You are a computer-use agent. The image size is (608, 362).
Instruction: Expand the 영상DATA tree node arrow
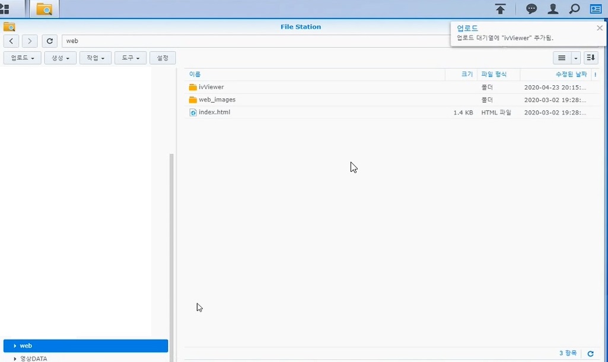(x=15, y=359)
